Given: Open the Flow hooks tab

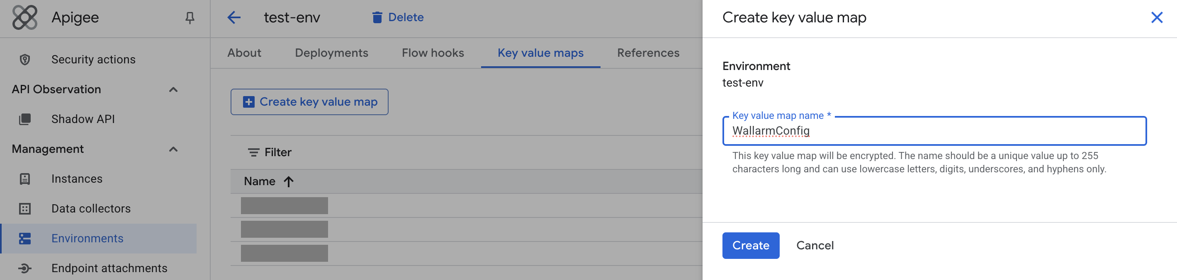Looking at the screenshot, I should click(432, 53).
